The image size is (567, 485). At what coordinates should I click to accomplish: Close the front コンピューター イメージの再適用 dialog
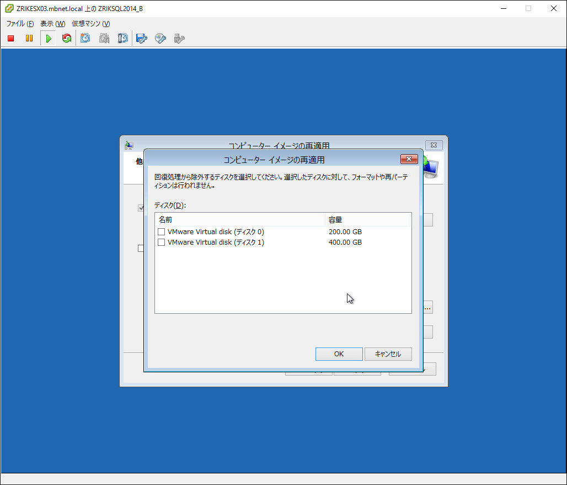[x=409, y=160]
